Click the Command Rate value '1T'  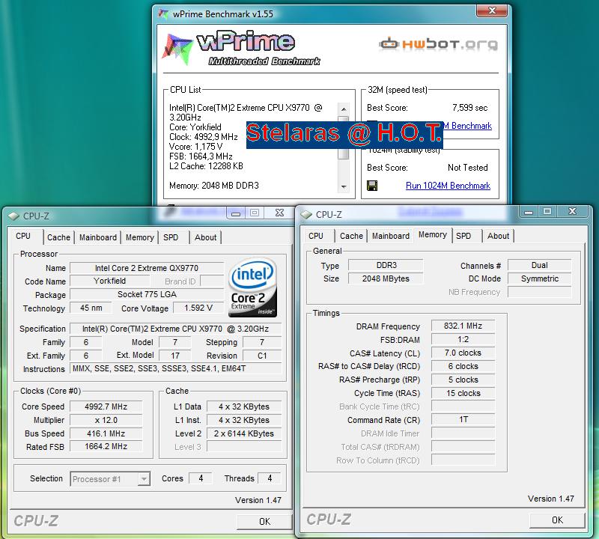(x=463, y=419)
